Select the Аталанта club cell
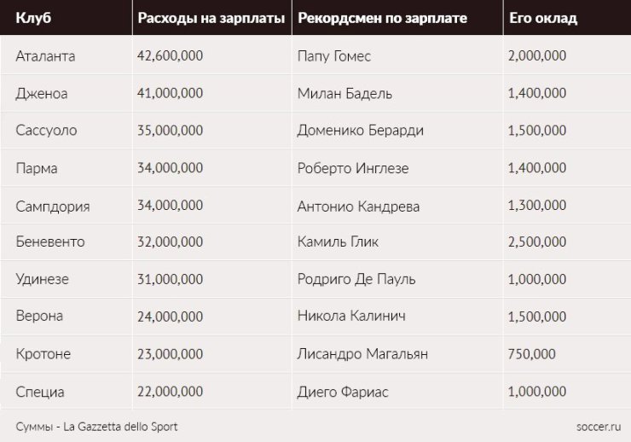This screenshot has height=442, width=631. pos(45,56)
